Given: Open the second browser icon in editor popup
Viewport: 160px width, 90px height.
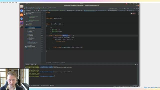Looking at the screenshot, I should [x=133, y=13].
